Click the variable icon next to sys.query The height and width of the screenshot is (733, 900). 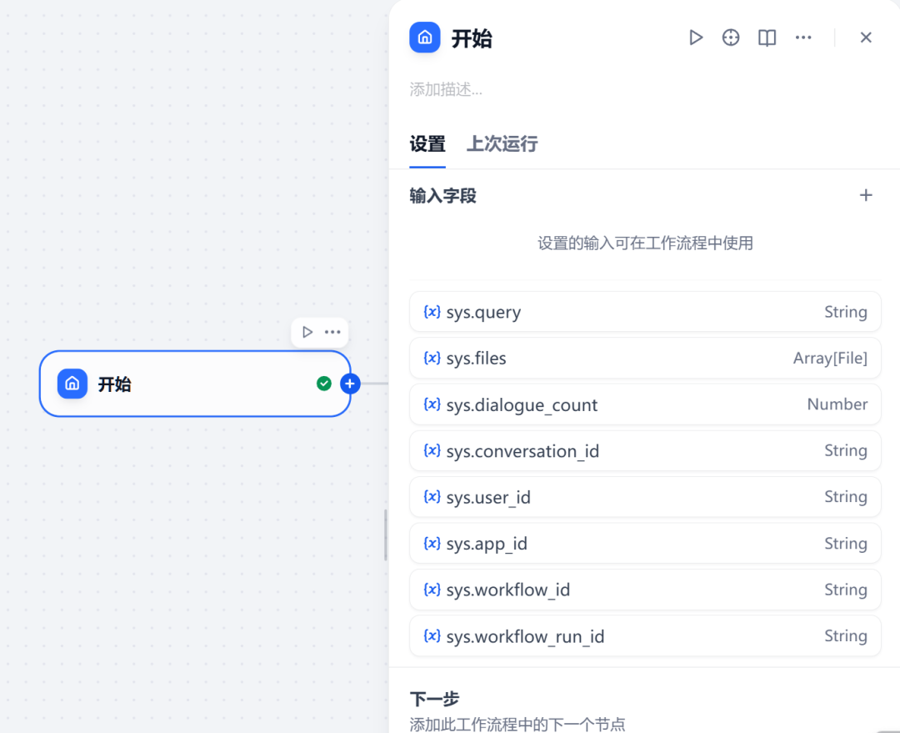(432, 311)
